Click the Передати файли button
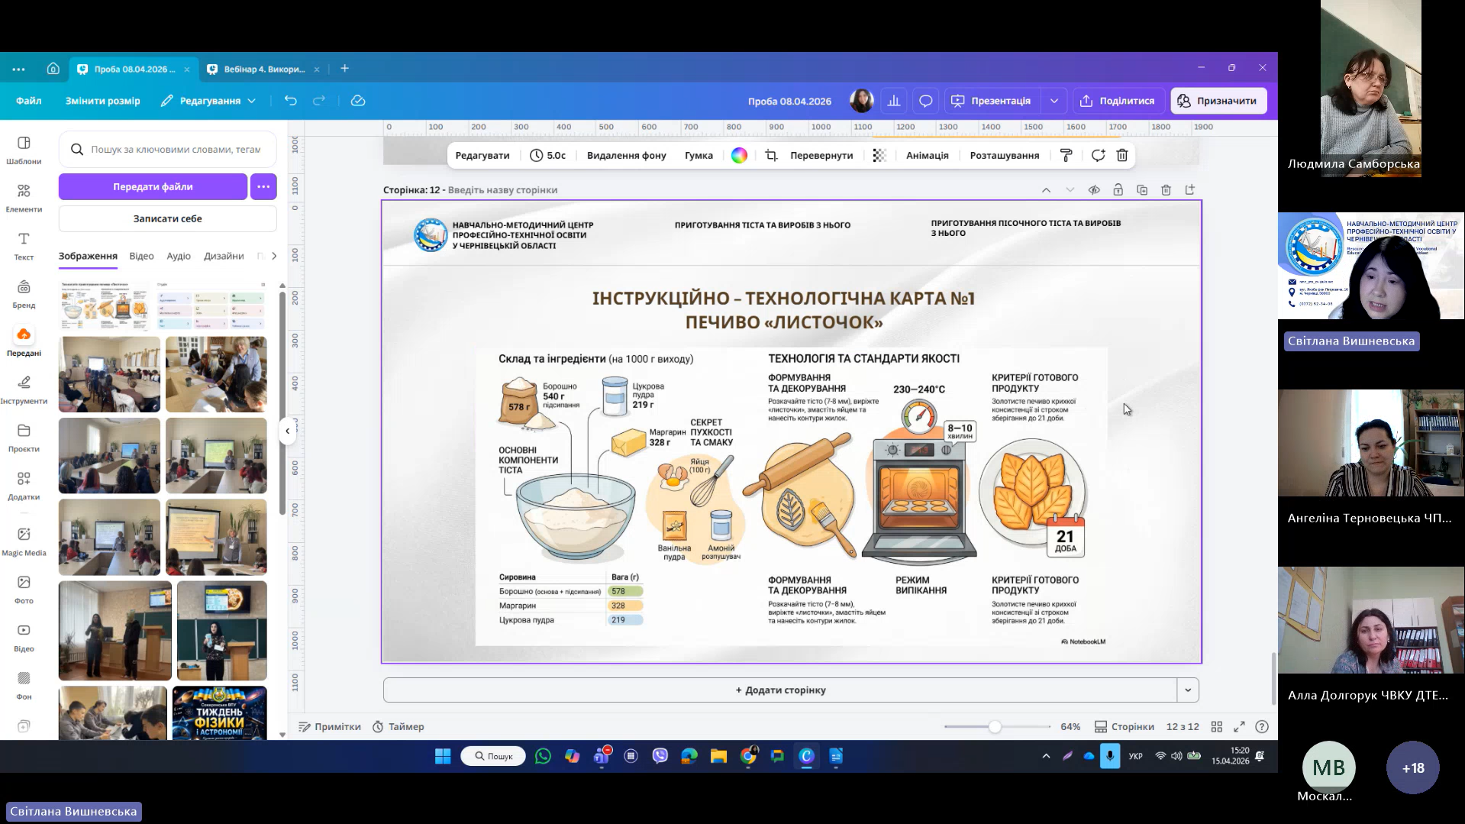This screenshot has height=824, width=1465. (x=153, y=187)
